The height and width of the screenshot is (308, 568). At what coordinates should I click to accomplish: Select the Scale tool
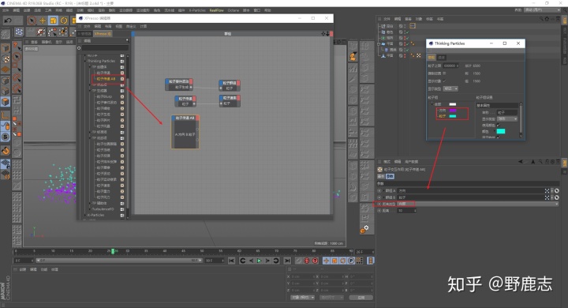click(x=54, y=21)
